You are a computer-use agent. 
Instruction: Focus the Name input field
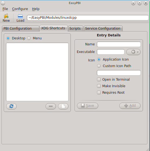pos(119,44)
